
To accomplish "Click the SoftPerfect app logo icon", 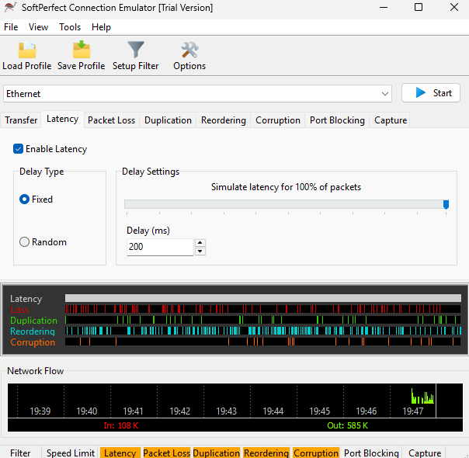I will [10, 7].
